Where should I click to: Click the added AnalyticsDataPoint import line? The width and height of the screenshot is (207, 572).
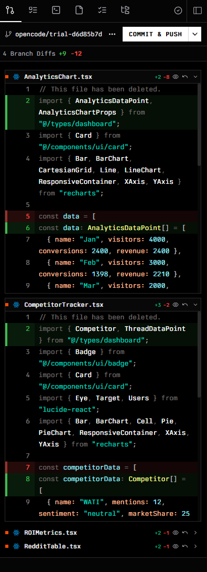tap(102, 112)
